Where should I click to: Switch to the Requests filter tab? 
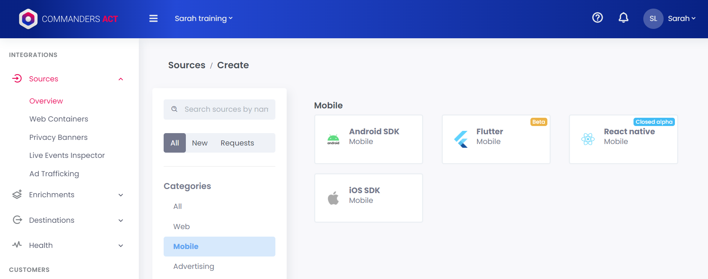(237, 143)
